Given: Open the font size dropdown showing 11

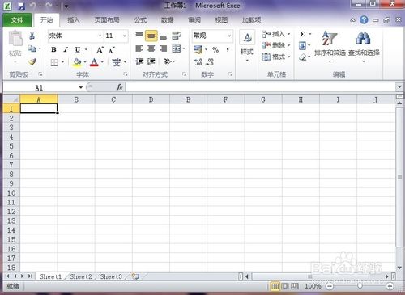Looking at the screenshot, I should click(x=125, y=36).
